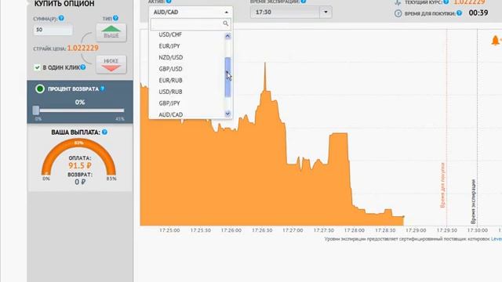The width and height of the screenshot is (502, 282).
Task: Click the 17:27:00 time axis label
Action: [293, 230]
